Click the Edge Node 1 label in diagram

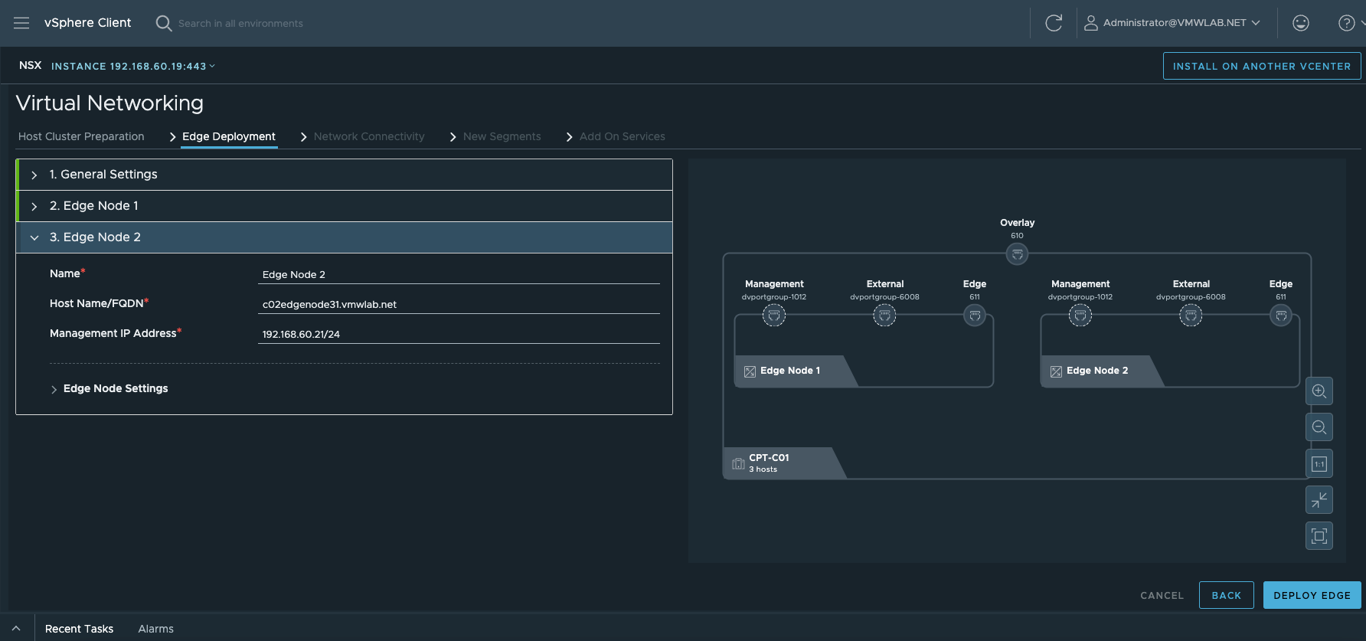[789, 371]
